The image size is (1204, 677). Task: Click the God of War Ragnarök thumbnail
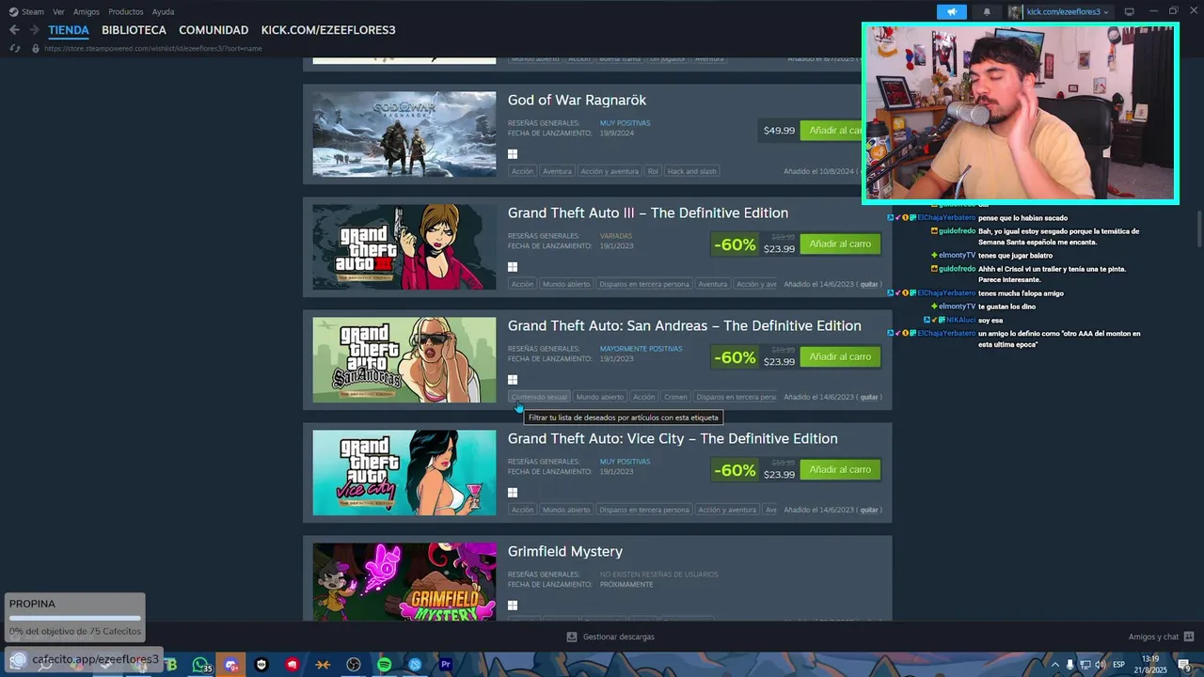coord(404,134)
